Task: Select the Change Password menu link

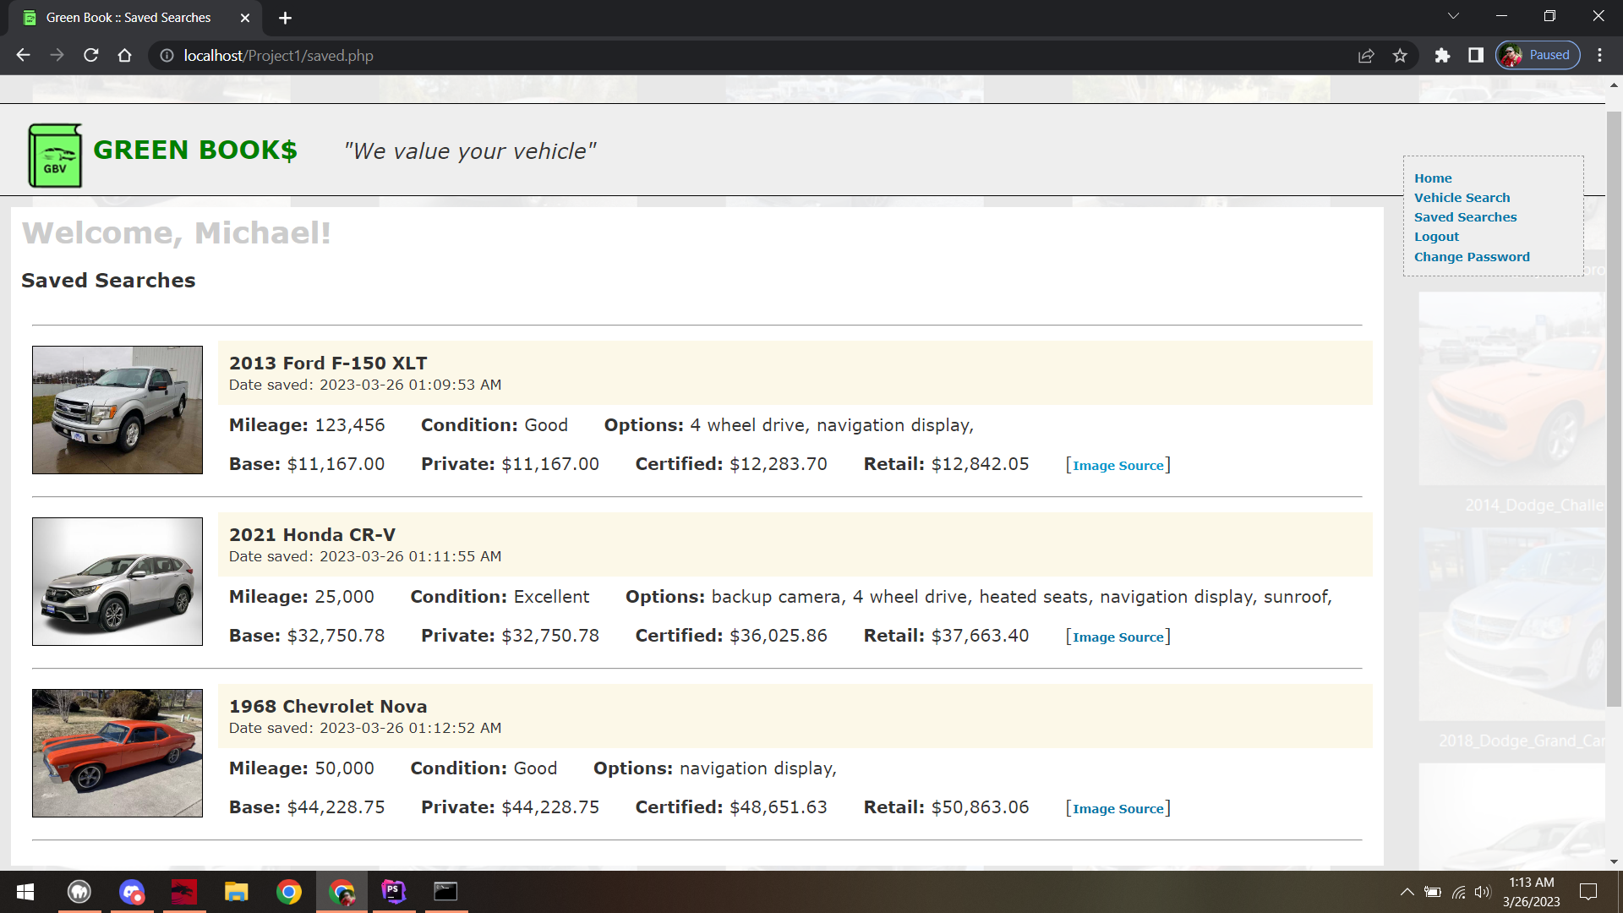Action: 1472,257
